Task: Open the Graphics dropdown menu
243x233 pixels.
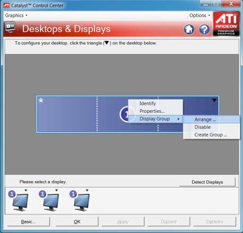Action: click(x=16, y=15)
